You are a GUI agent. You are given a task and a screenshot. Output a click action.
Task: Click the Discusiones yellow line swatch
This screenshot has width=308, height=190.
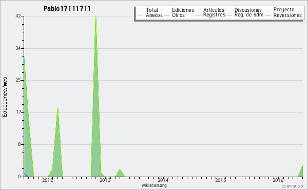(x=229, y=10)
